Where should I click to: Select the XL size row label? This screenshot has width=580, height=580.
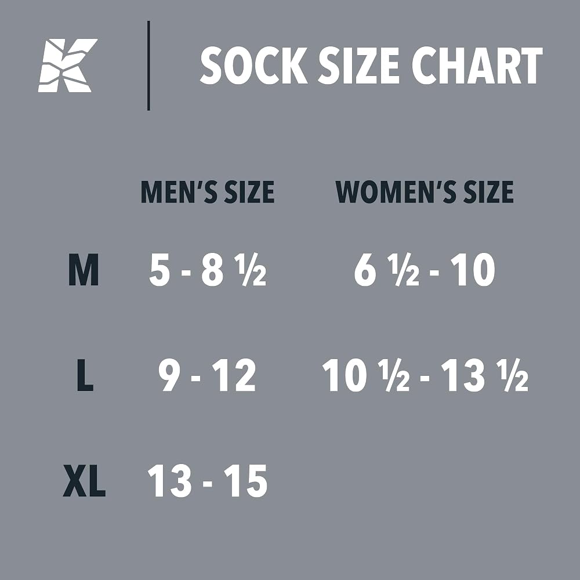84,480
